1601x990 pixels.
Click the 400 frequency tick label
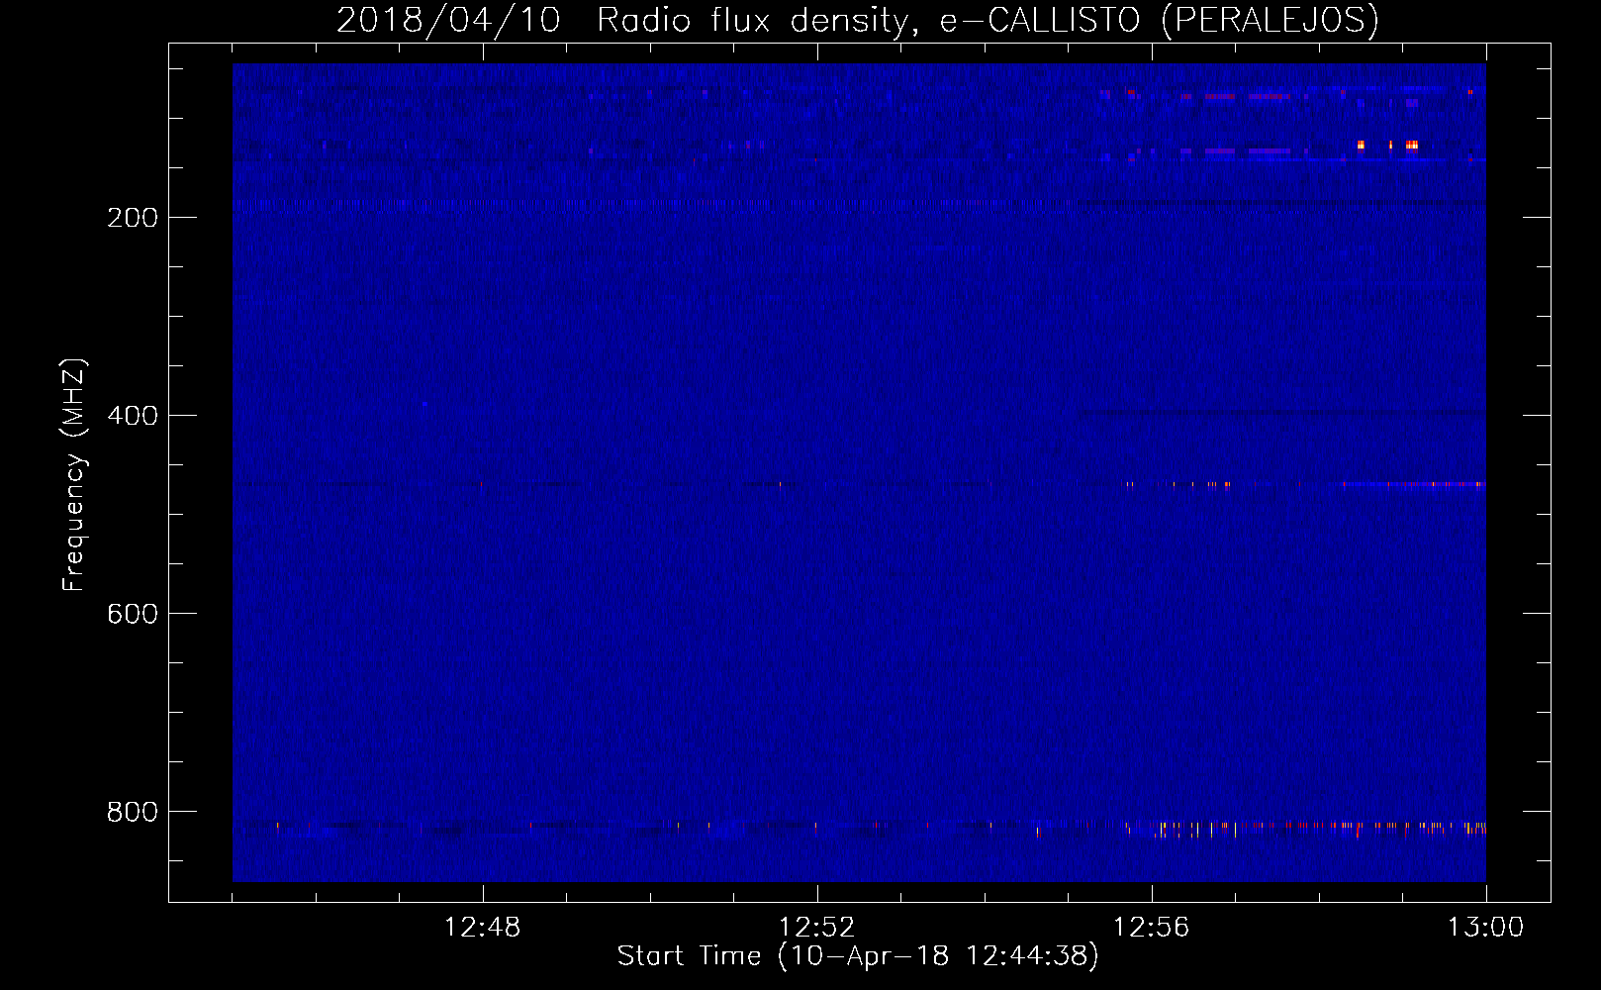tap(133, 416)
